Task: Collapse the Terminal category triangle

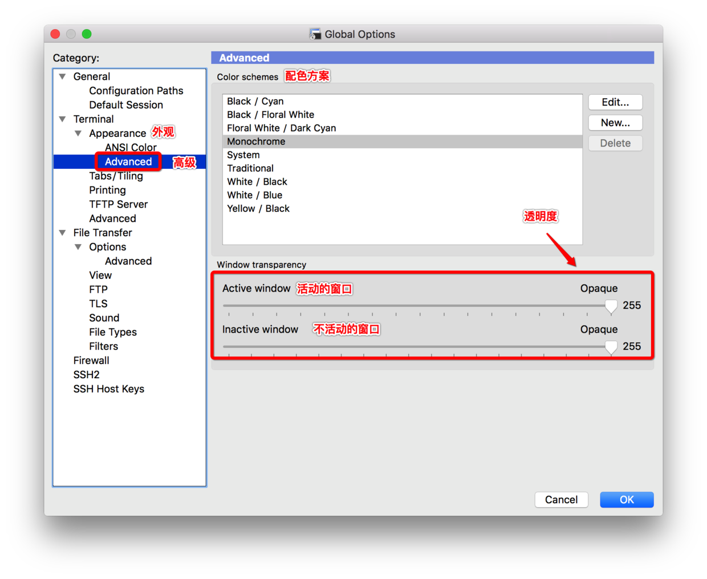Action: 62,119
